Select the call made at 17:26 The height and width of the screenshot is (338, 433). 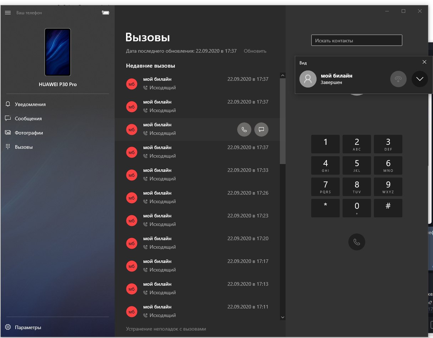(x=197, y=198)
